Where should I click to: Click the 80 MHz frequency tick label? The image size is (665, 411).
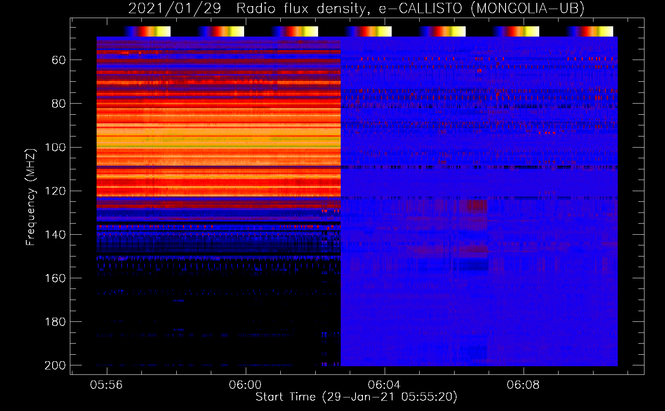59,104
